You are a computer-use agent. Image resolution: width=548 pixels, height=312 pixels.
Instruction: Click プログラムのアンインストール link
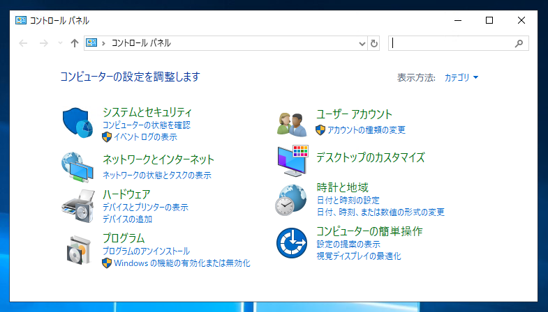point(146,251)
